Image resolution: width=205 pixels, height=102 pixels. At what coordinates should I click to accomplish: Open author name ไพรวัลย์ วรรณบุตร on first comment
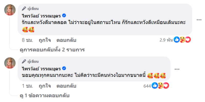(x=42, y=16)
